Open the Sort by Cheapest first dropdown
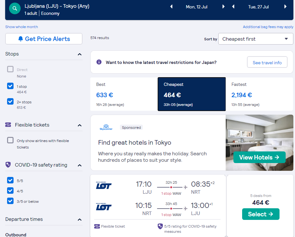The width and height of the screenshot is (295, 237). [255, 39]
